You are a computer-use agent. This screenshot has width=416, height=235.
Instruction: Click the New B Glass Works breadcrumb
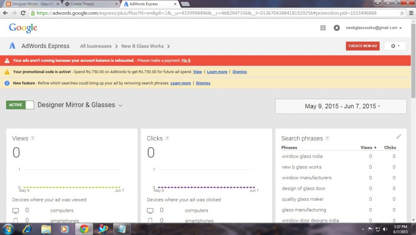click(143, 46)
